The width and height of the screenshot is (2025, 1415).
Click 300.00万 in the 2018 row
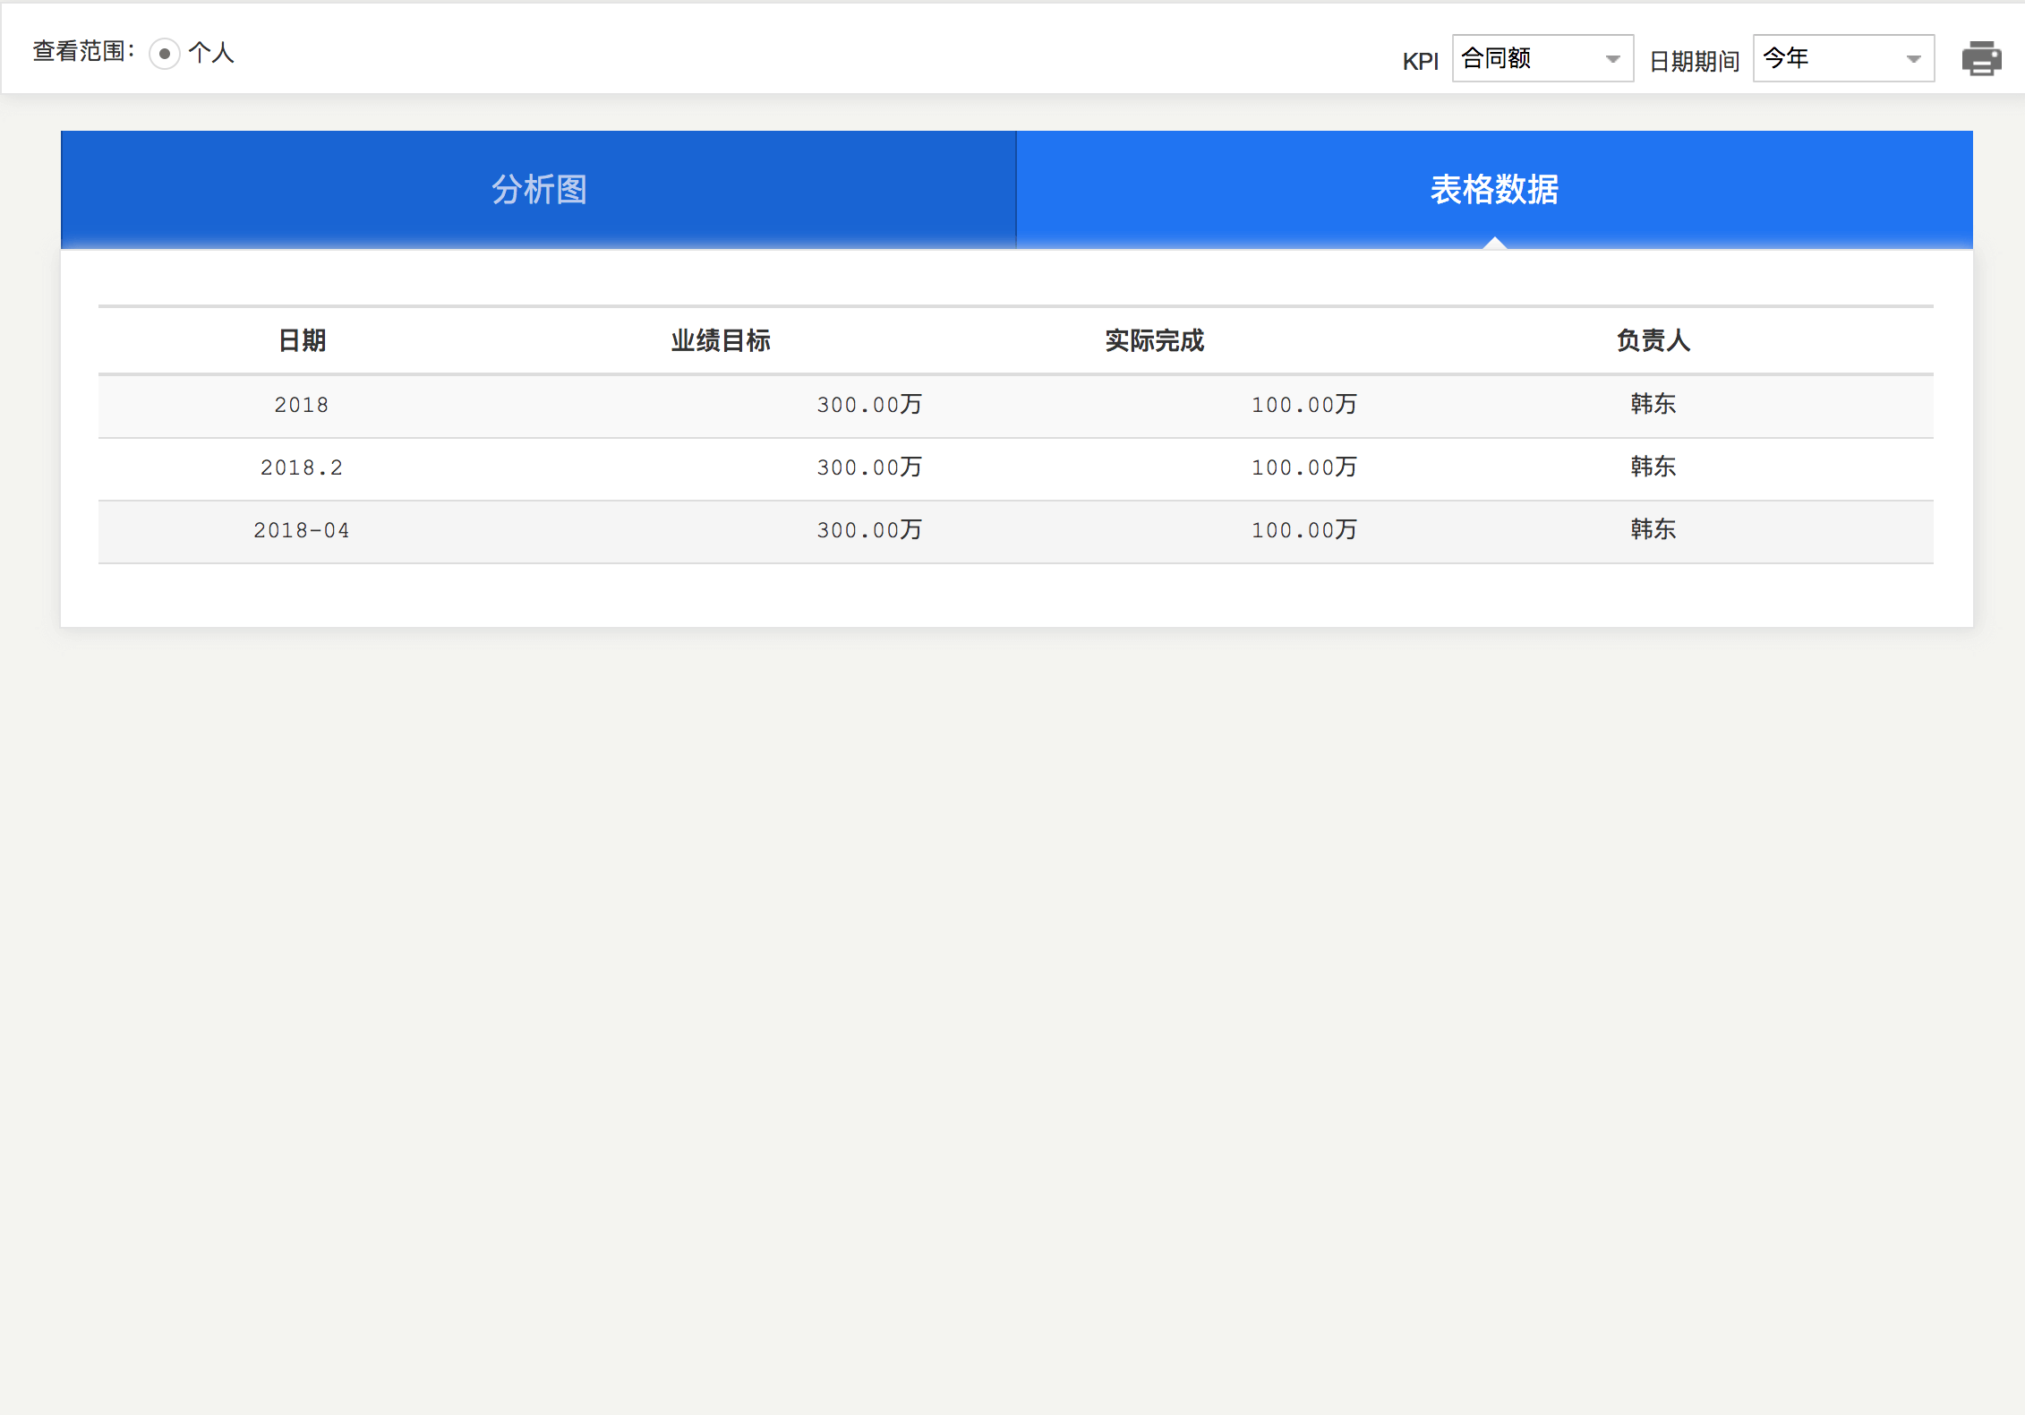869,405
